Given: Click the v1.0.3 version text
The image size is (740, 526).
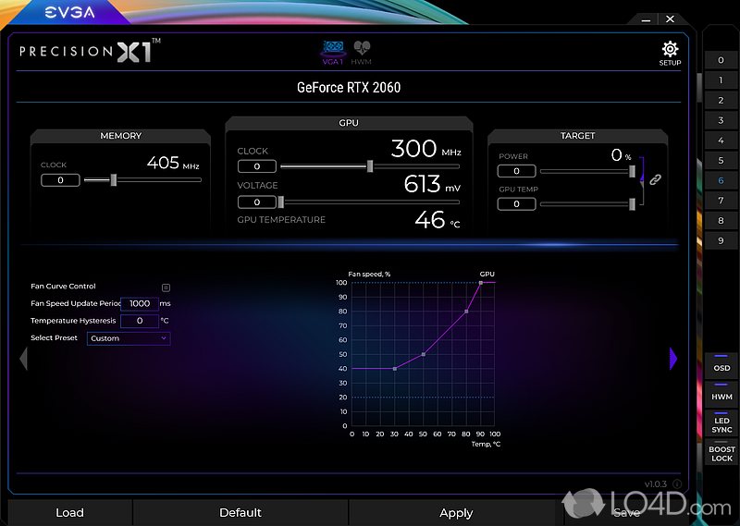Looking at the screenshot, I should coord(656,484).
